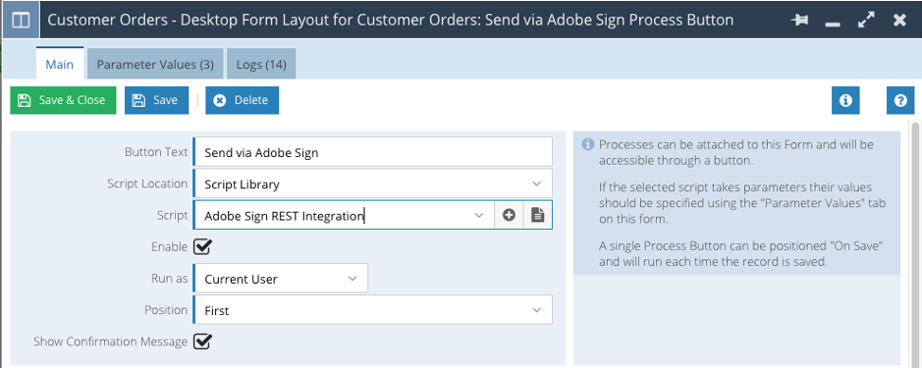Image resolution: width=922 pixels, height=368 pixels.
Task: Click the Delete button
Action: 242,100
